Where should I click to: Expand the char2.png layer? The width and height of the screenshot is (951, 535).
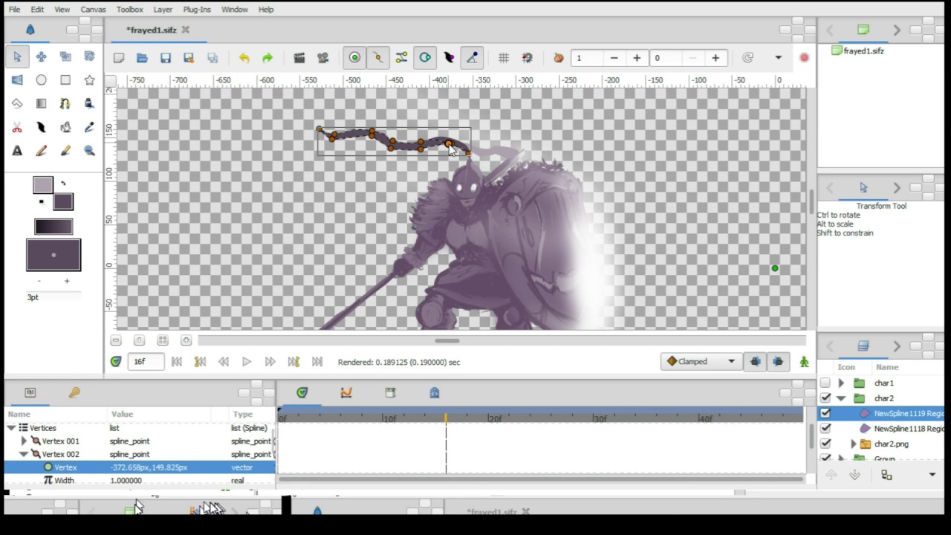[854, 444]
